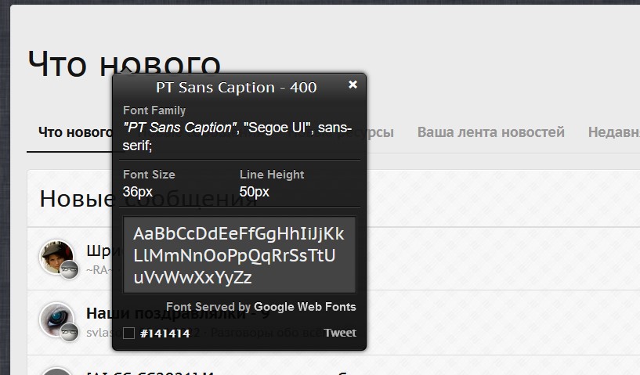Open the Что нового tab
Screen dimensions: 640x375
(75, 132)
